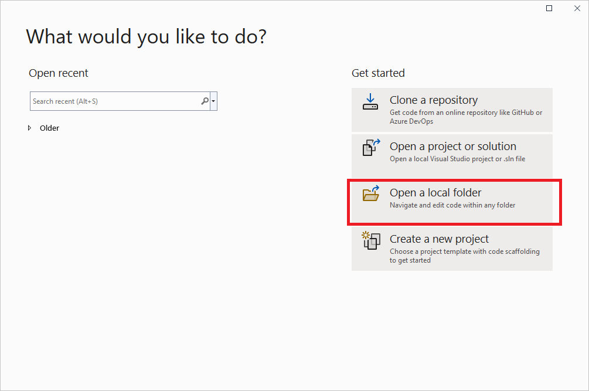589x391 pixels.
Task: Click the open folder icon beside Open a local folder
Action: pyautogui.click(x=370, y=194)
